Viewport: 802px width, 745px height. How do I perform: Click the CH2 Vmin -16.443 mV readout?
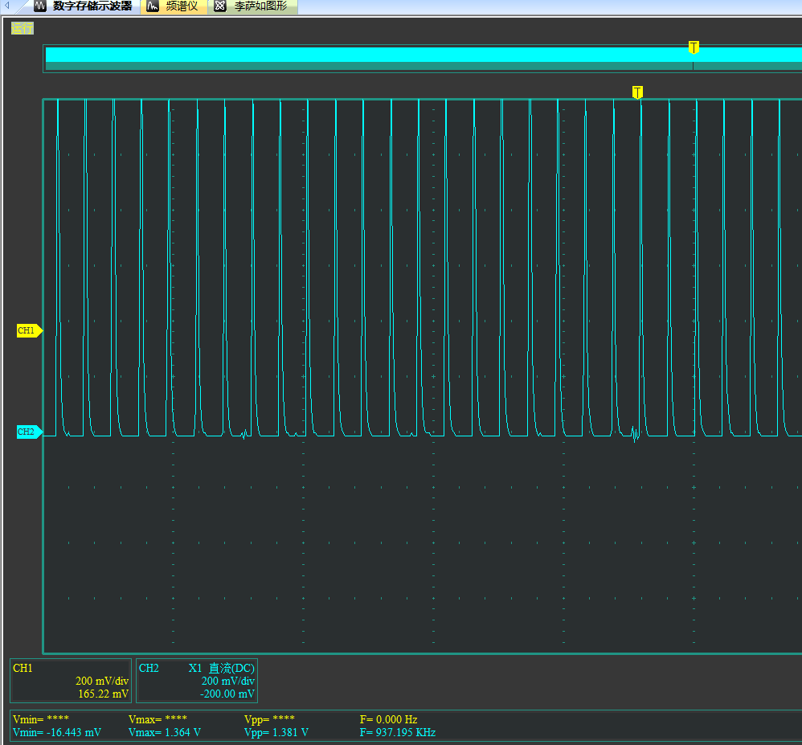pos(57,732)
